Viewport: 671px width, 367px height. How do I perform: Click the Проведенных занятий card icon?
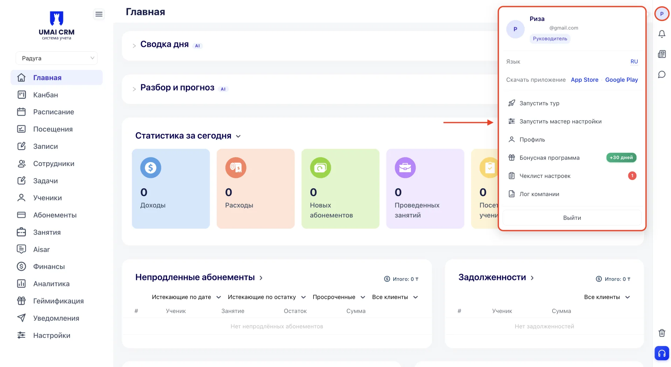(405, 168)
